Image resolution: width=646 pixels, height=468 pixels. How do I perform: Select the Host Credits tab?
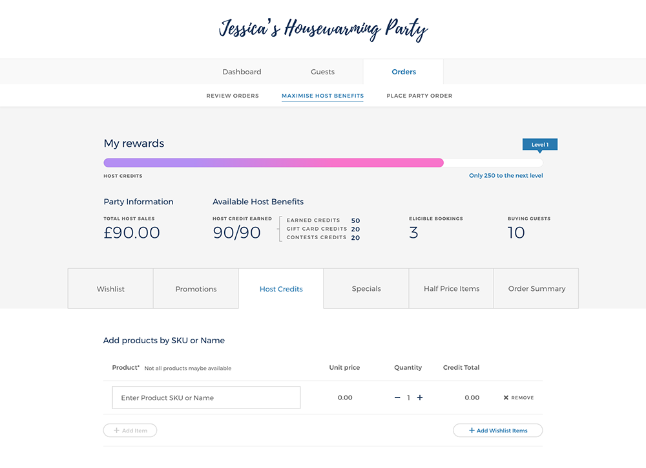(281, 289)
